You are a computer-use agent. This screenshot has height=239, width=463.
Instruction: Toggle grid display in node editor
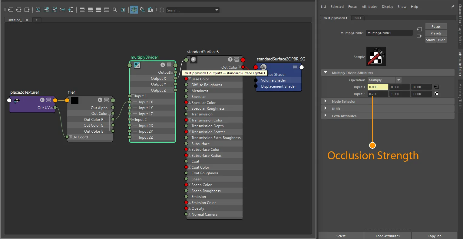pos(134,10)
